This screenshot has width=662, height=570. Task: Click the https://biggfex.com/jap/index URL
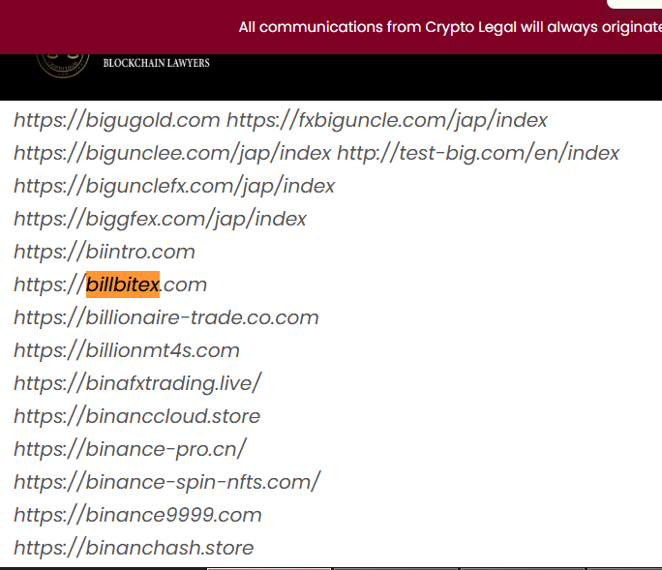coord(160,219)
